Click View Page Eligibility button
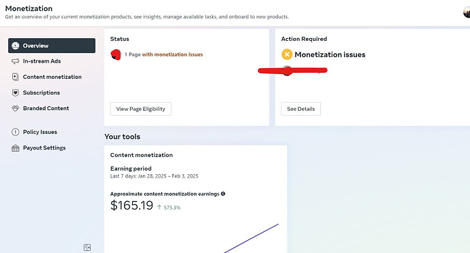The image size is (470, 253). (x=140, y=109)
